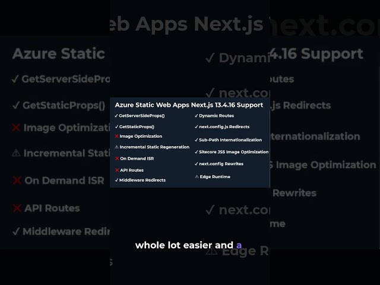380x285 pixels.
Task: Click 'Sitecore JSS Image Optimization' text in center card
Action: tap(233, 152)
